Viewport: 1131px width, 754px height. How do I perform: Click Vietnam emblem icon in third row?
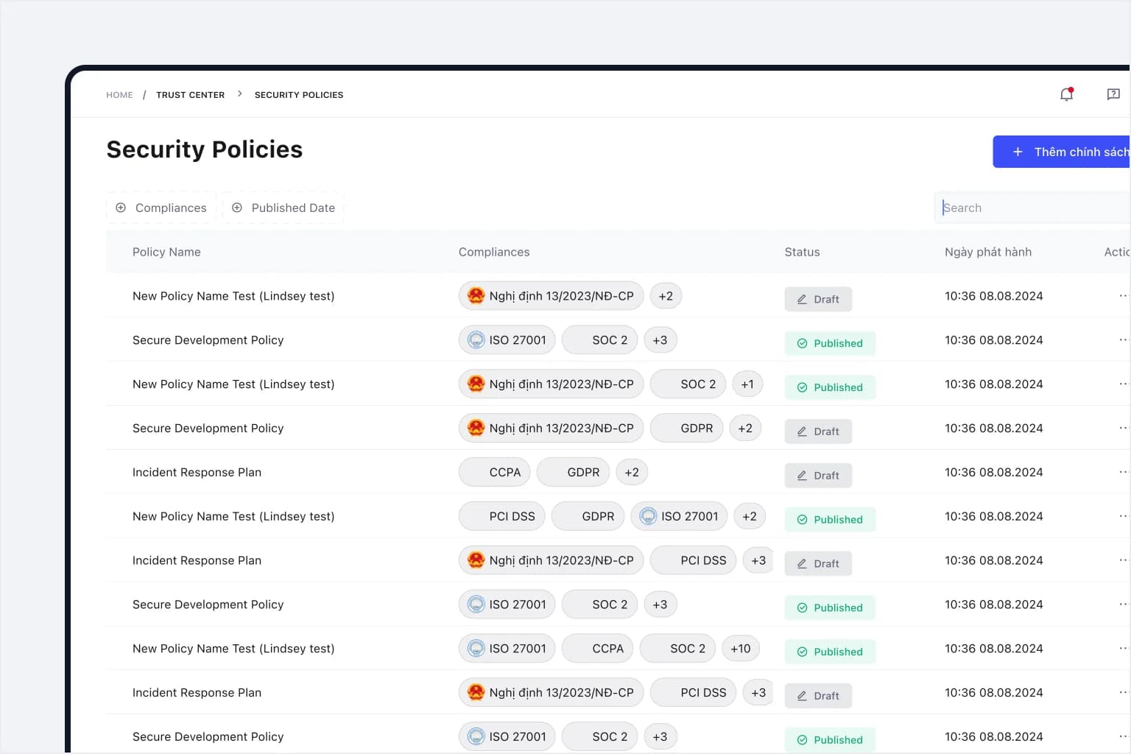pyautogui.click(x=476, y=384)
